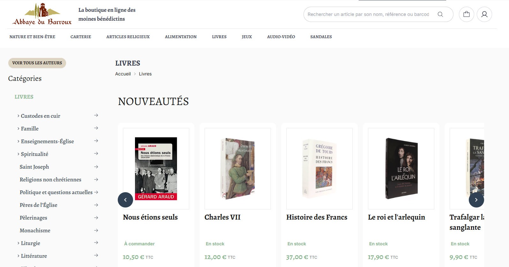Open Pères de l'Église category
509x267 pixels.
[39, 205]
